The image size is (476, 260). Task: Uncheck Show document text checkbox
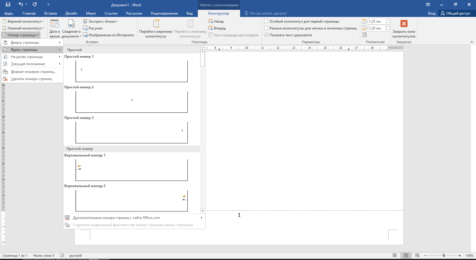[266, 35]
